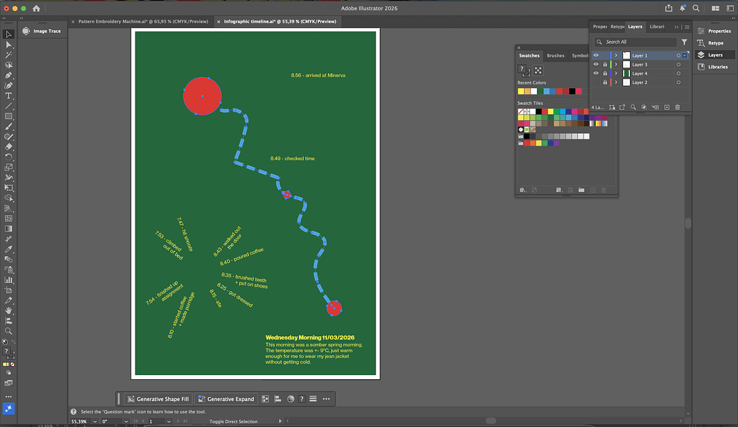Select the Eraser tool
Screen dimensions: 738x427
point(9,146)
